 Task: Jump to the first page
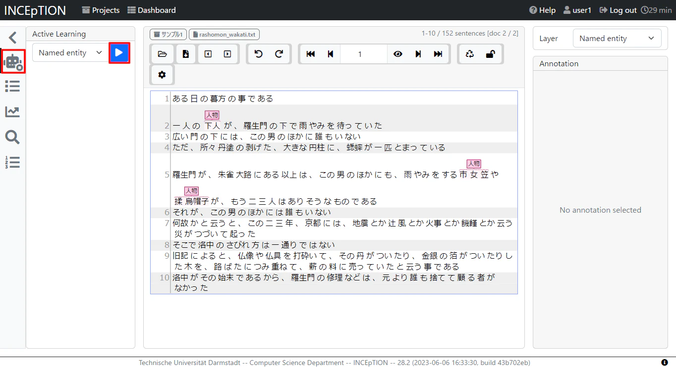click(311, 54)
